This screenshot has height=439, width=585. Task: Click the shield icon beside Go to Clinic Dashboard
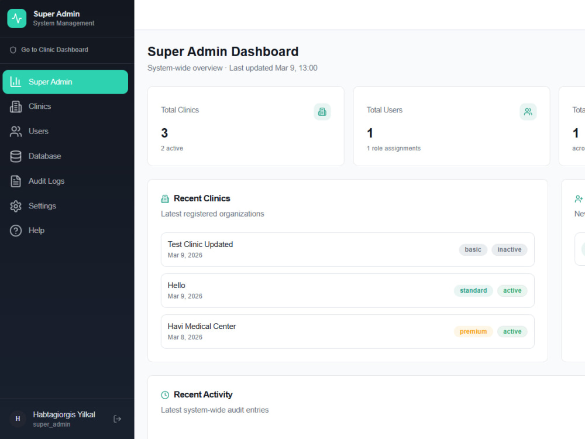13,50
